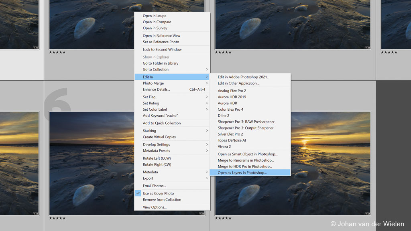Select Merge to HDR Pro in Photoshop
Image resolution: width=411 pixels, height=231 pixels.
(x=244, y=166)
